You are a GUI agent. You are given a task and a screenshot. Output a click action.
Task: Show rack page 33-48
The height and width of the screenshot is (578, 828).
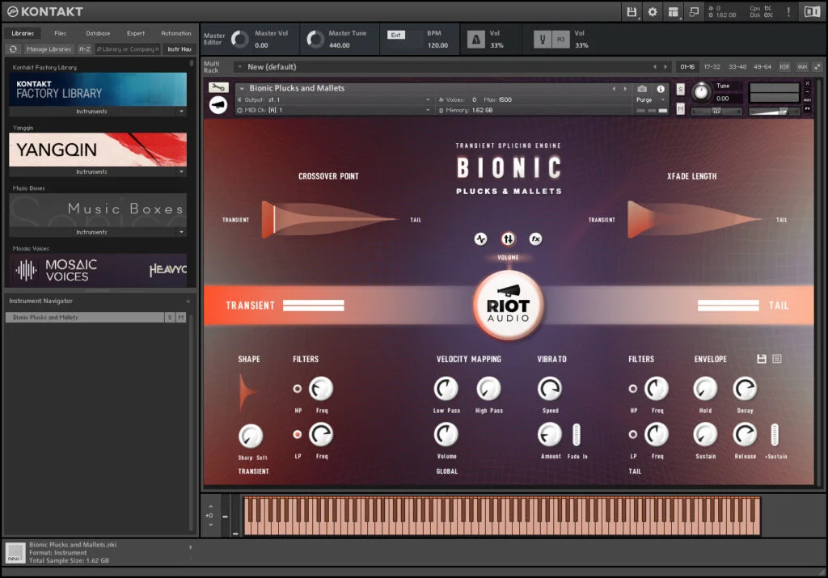pyautogui.click(x=737, y=67)
